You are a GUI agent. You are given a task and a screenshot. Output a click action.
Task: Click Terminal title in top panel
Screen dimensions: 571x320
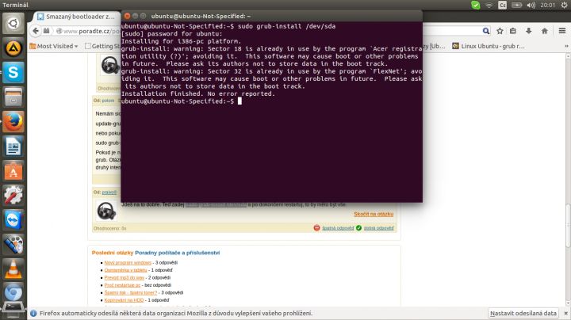(x=15, y=5)
